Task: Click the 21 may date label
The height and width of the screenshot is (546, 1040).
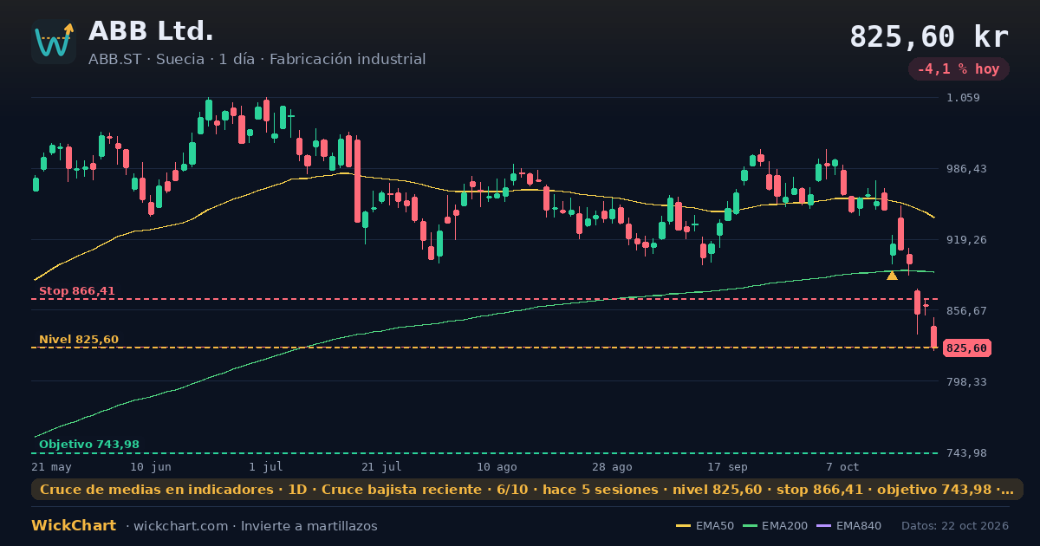Action: coord(51,466)
